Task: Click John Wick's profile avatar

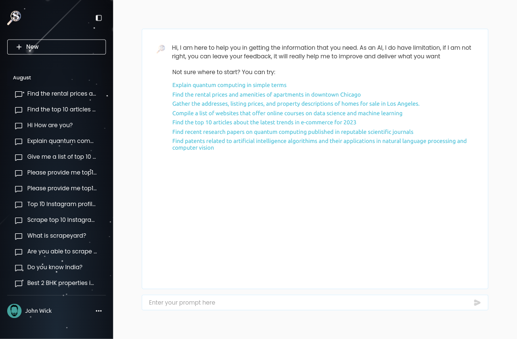Action: click(14, 311)
